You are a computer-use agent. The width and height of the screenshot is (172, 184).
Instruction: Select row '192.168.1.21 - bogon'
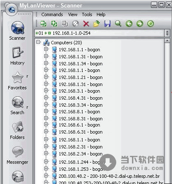81,77
